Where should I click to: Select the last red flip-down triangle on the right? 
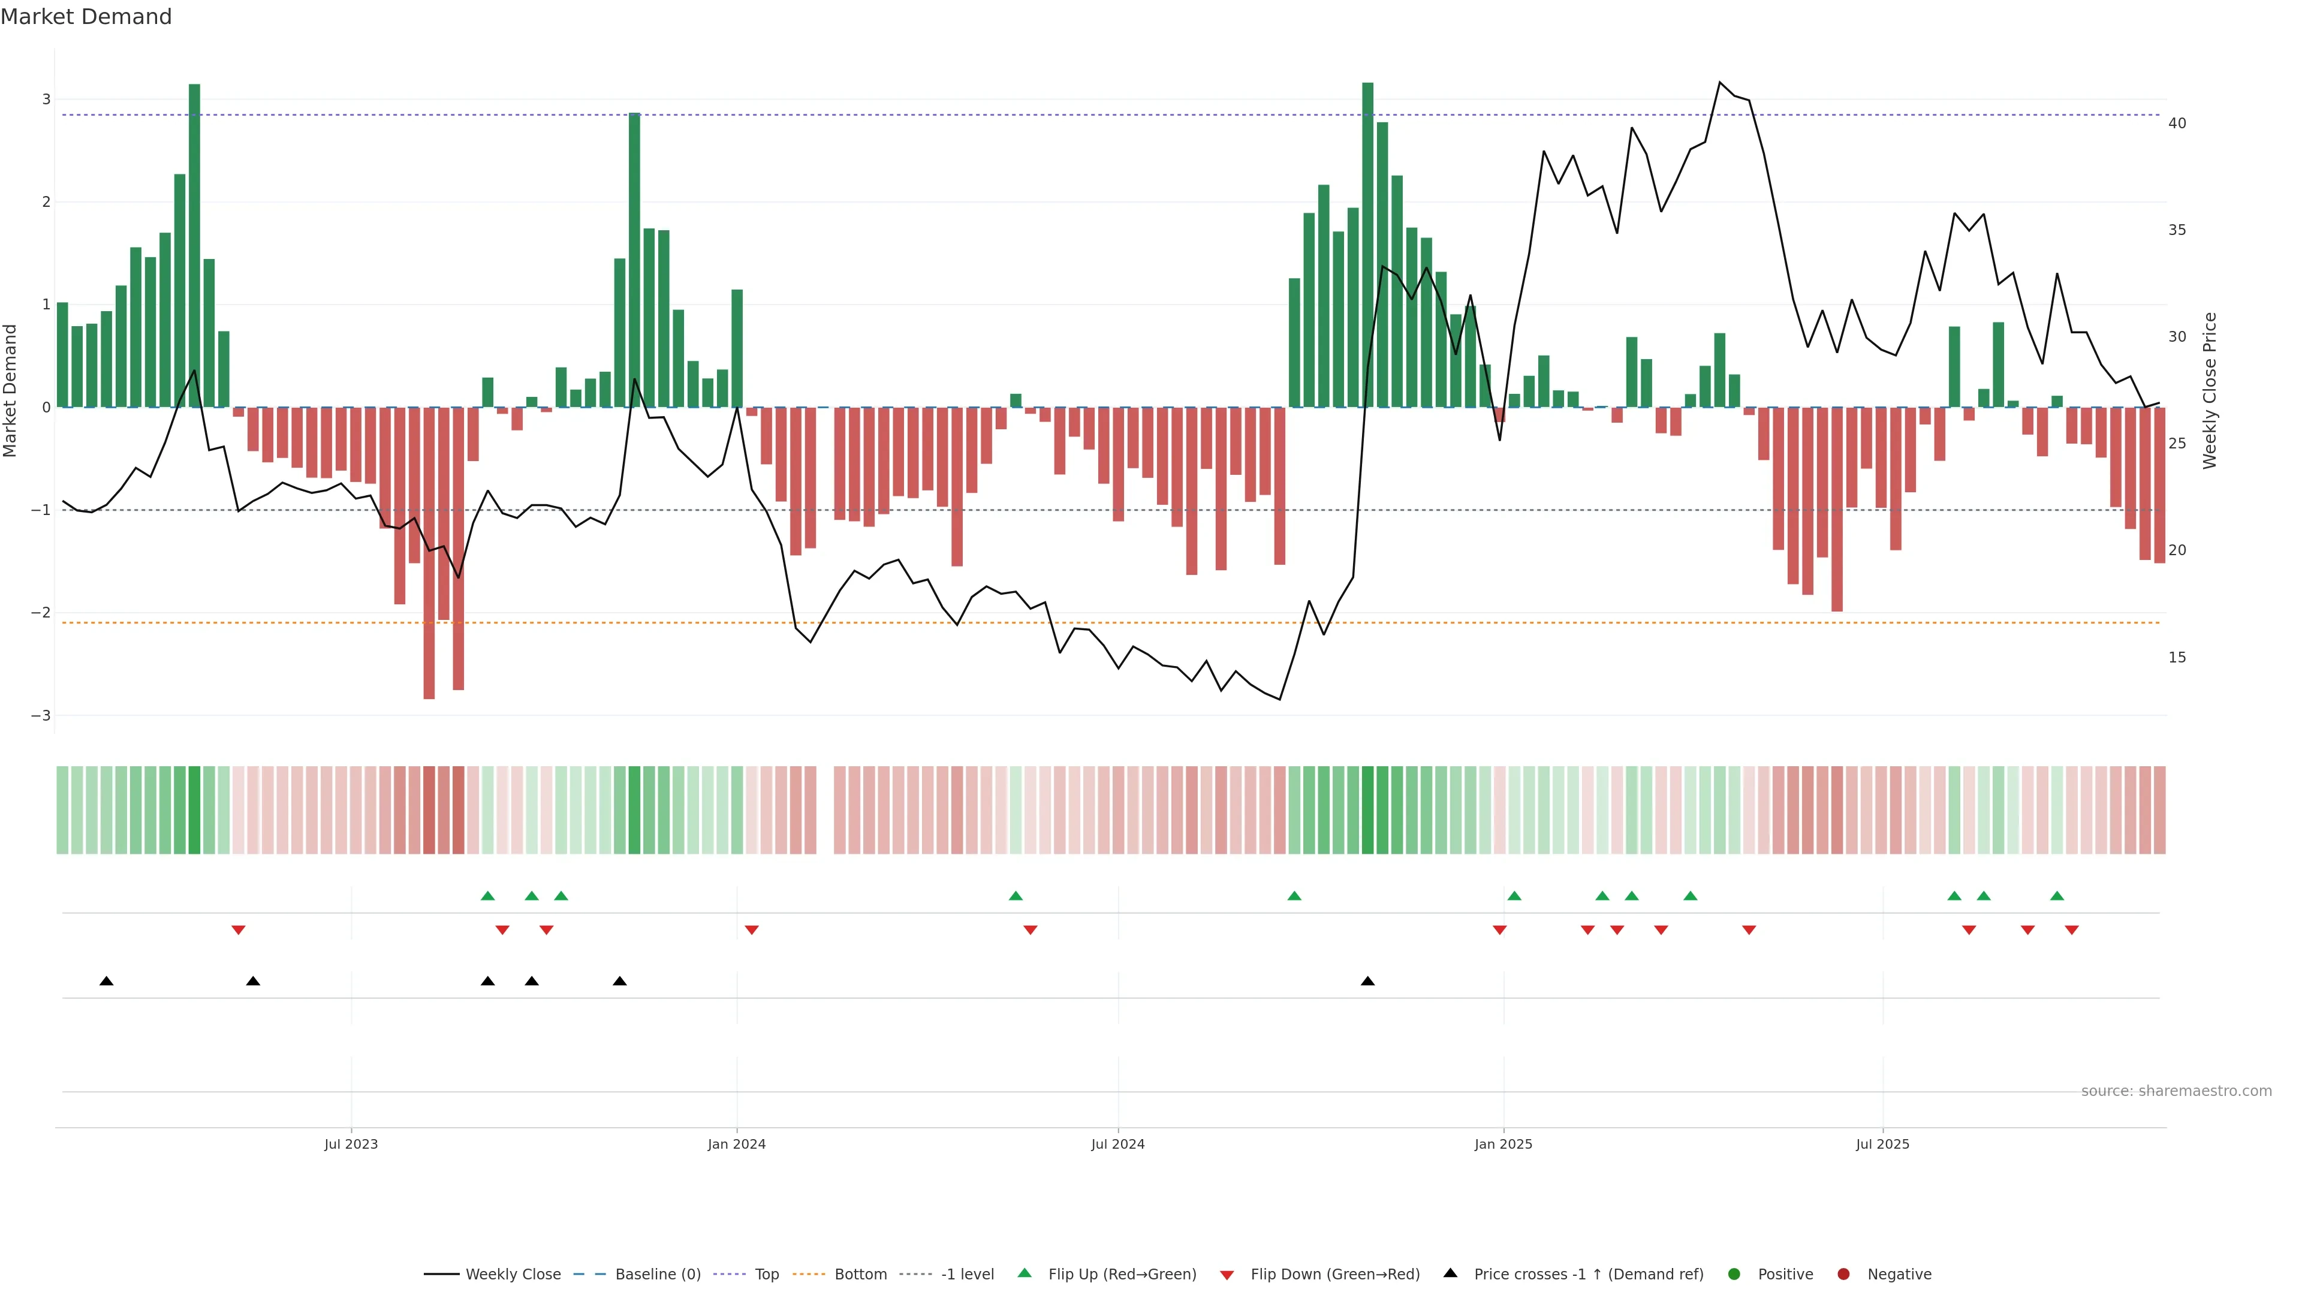2071,930
